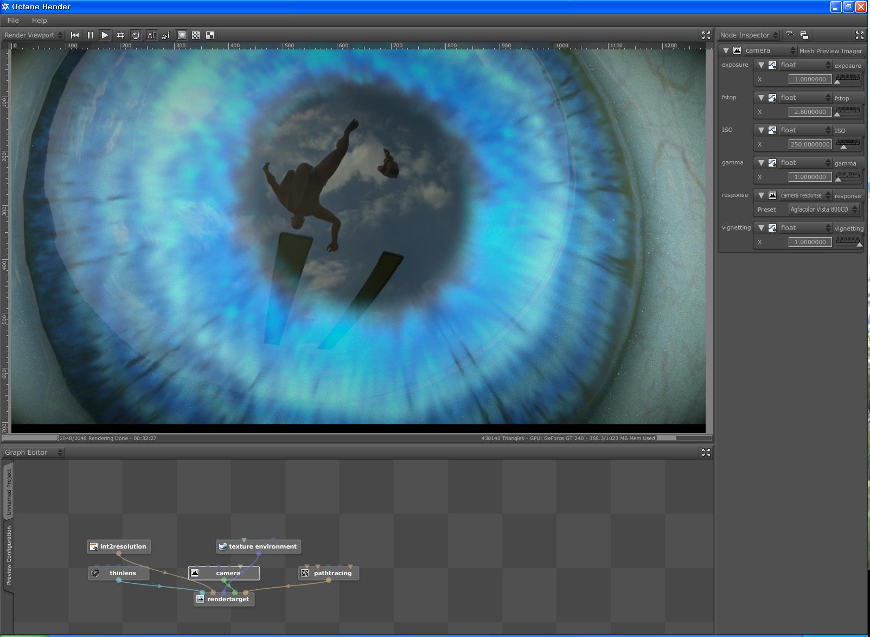Click the fstop slider handle
Viewport: 870px width, 637px height.
click(837, 114)
